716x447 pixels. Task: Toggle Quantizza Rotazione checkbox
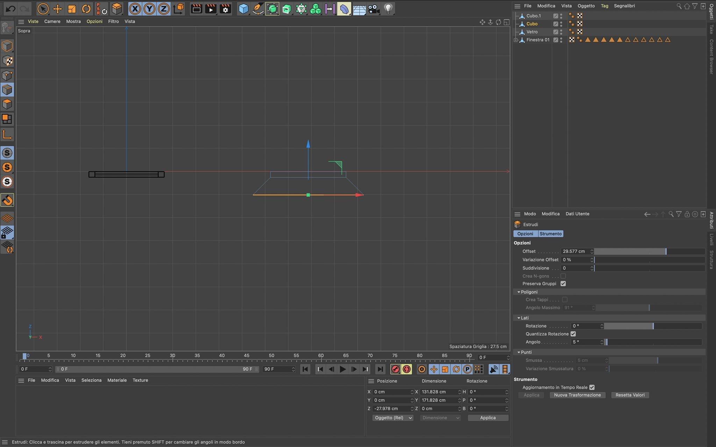(x=573, y=334)
